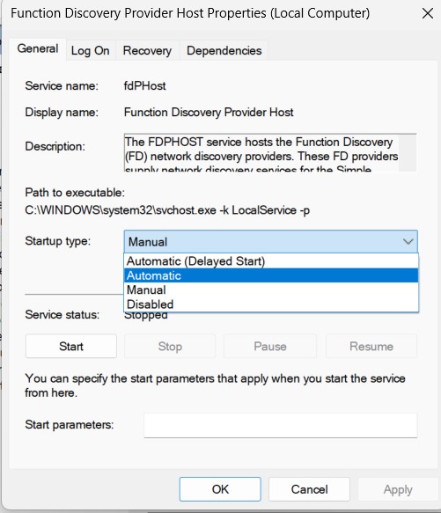Switch to the Dependencies tab

coord(224,51)
